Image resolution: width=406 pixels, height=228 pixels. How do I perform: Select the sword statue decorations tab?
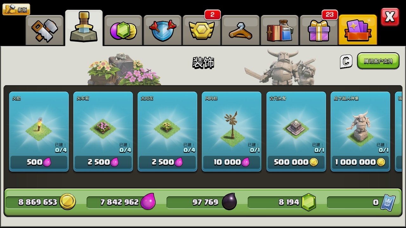click(84, 28)
